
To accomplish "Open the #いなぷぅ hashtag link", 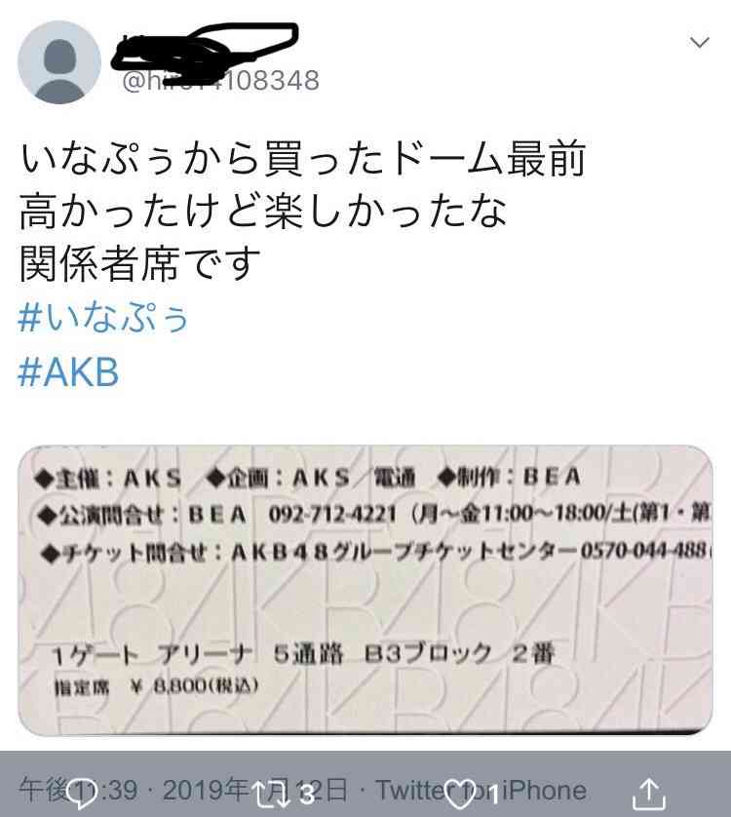I will tap(103, 317).
